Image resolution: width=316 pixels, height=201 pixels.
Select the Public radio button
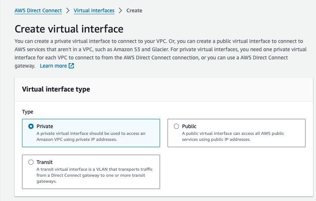(176, 126)
